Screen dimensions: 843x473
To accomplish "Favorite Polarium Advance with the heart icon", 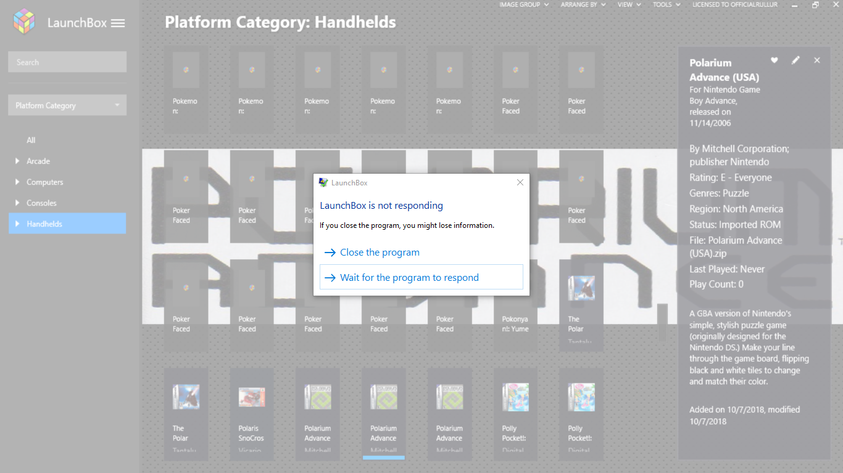I will pos(774,60).
